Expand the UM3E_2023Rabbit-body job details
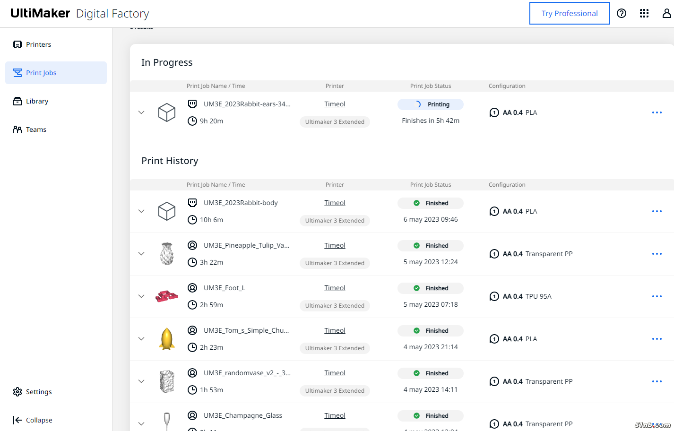Screen dimensions: 674x431 click(x=141, y=211)
